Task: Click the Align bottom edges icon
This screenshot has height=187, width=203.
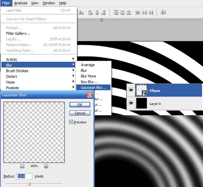Action: tap(81, 13)
